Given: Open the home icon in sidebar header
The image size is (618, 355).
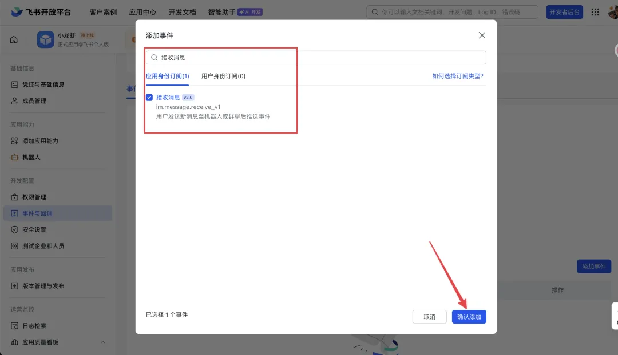Looking at the screenshot, I should coord(14,40).
